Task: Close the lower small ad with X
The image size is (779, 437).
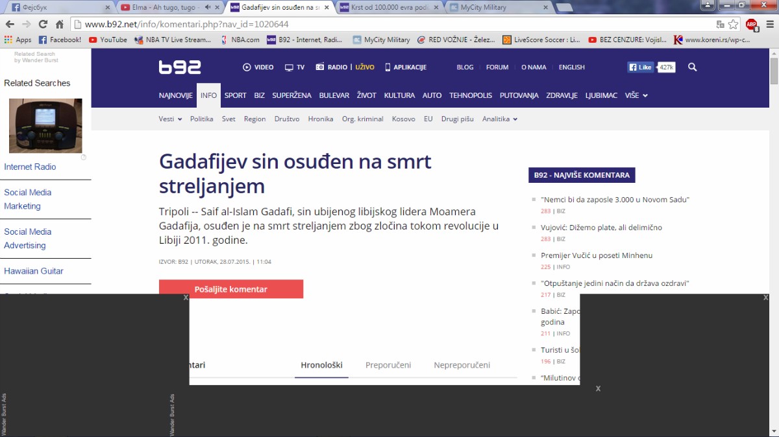Action: coord(598,388)
